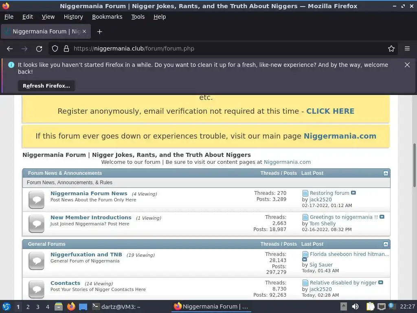Go to last post arrow after 'Relative disabled' thread
This screenshot has width=417, height=313.
coord(381,282)
